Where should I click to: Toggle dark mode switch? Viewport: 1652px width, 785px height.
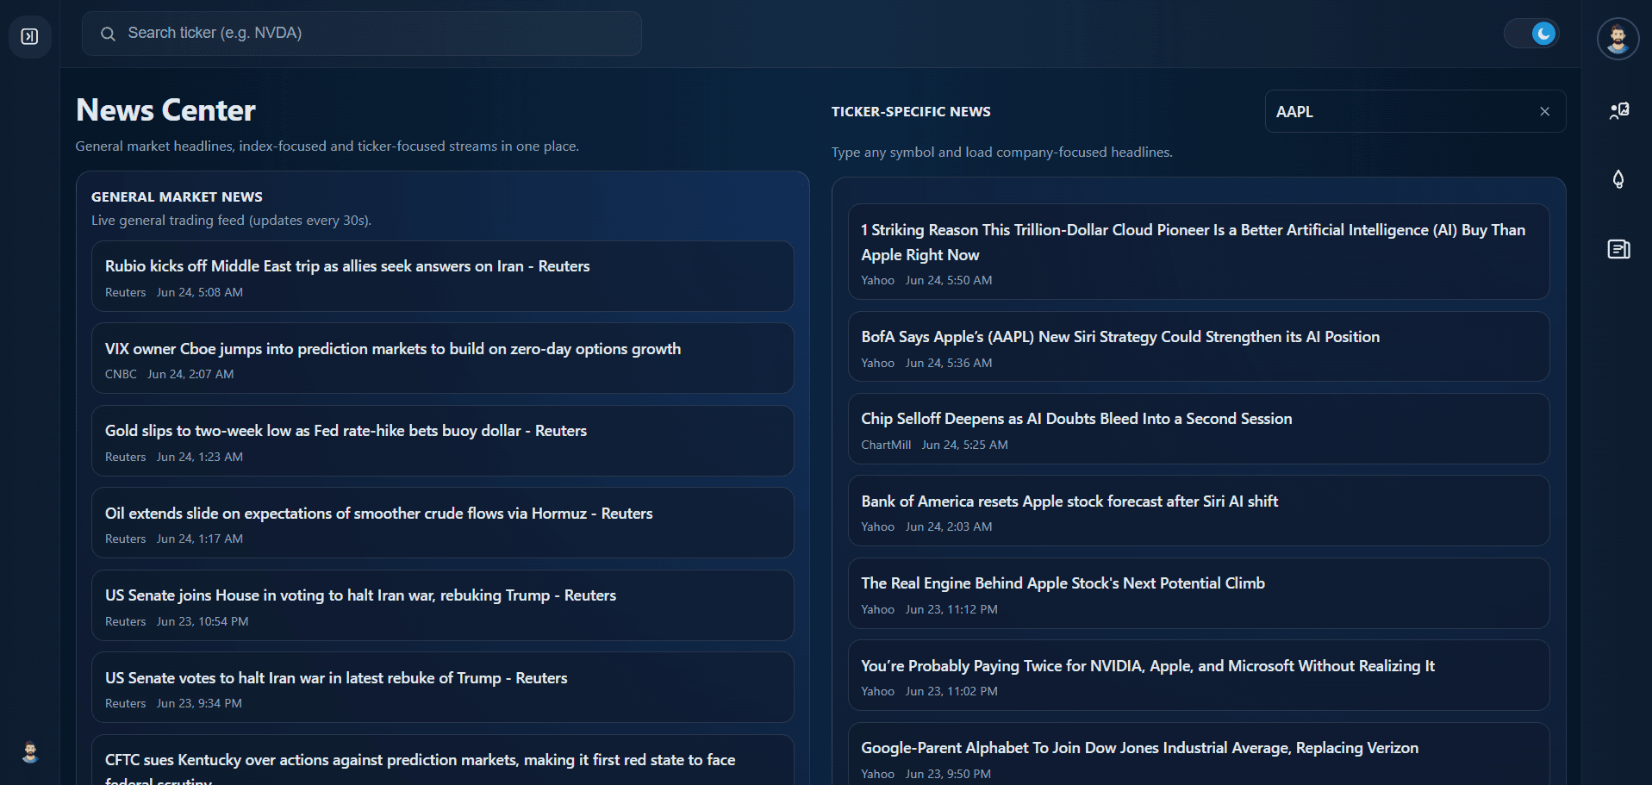(1532, 34)
